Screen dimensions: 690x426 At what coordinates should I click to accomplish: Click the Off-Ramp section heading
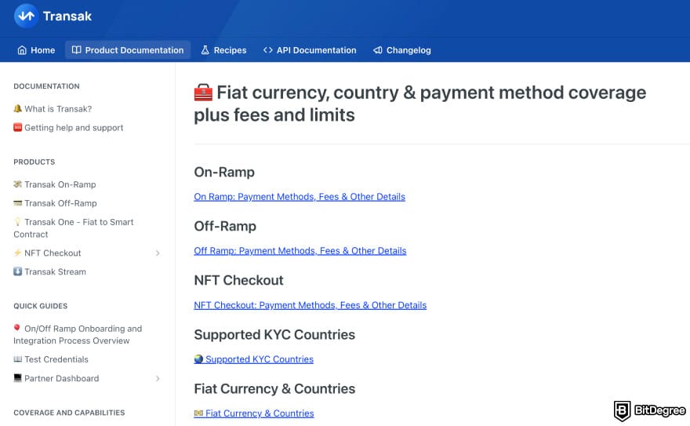click(x=225, y=226)
